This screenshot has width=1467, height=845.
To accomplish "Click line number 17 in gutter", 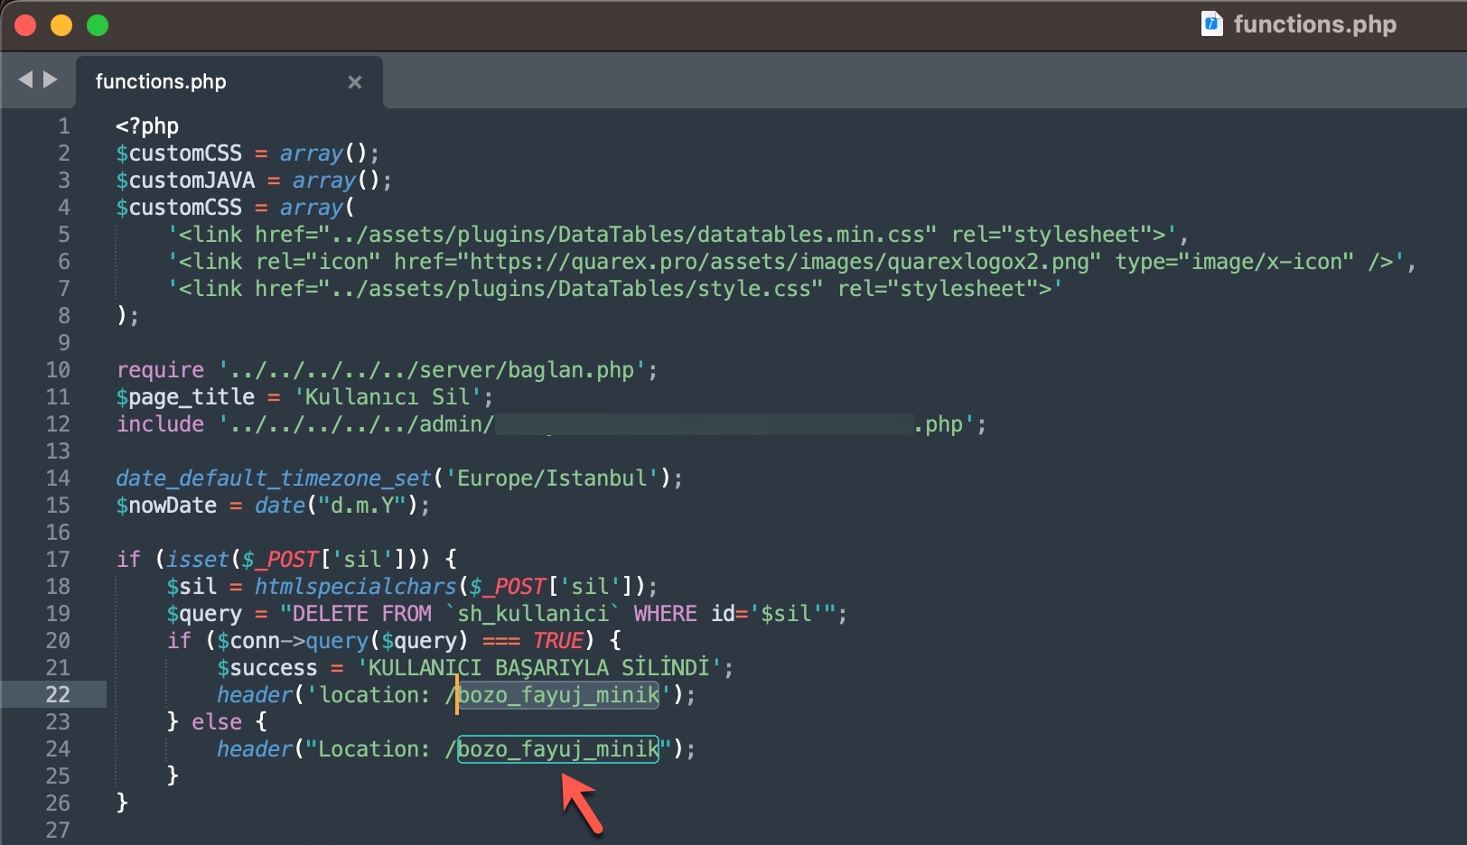I will point(58,559).
